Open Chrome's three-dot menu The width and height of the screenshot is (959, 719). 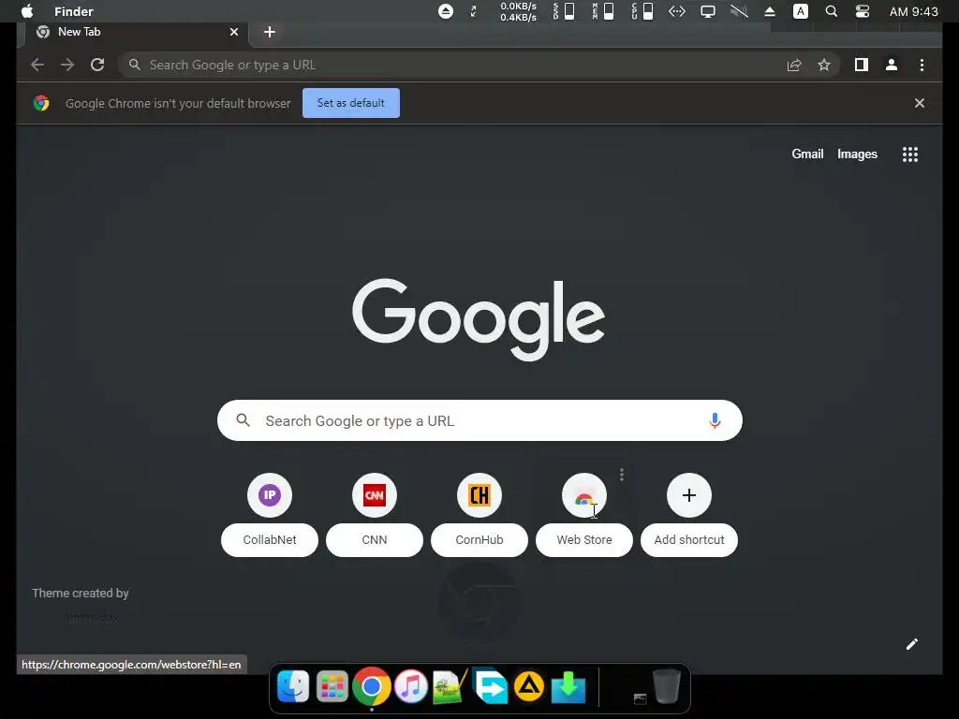pos(922,65)
